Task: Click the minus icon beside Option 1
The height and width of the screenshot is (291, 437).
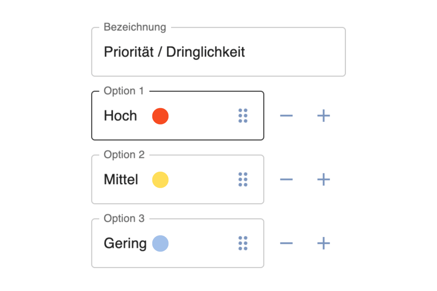Action: (287, 115)
